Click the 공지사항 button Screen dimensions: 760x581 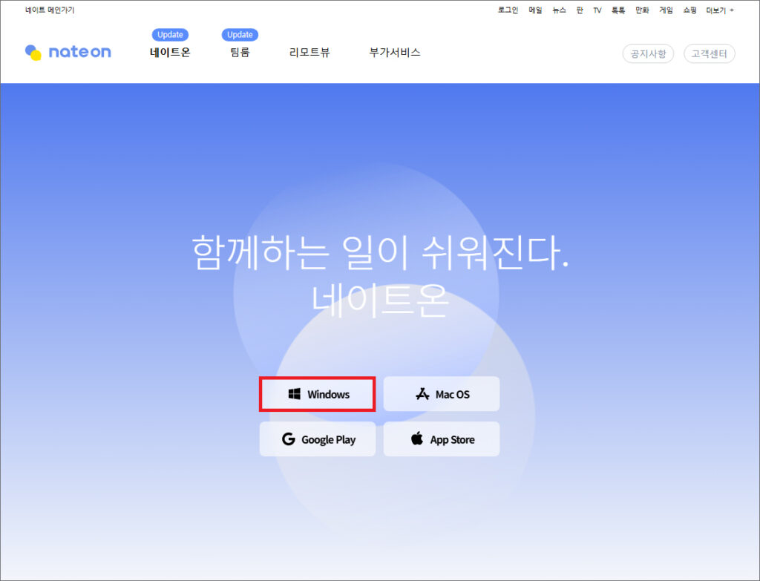648,53
